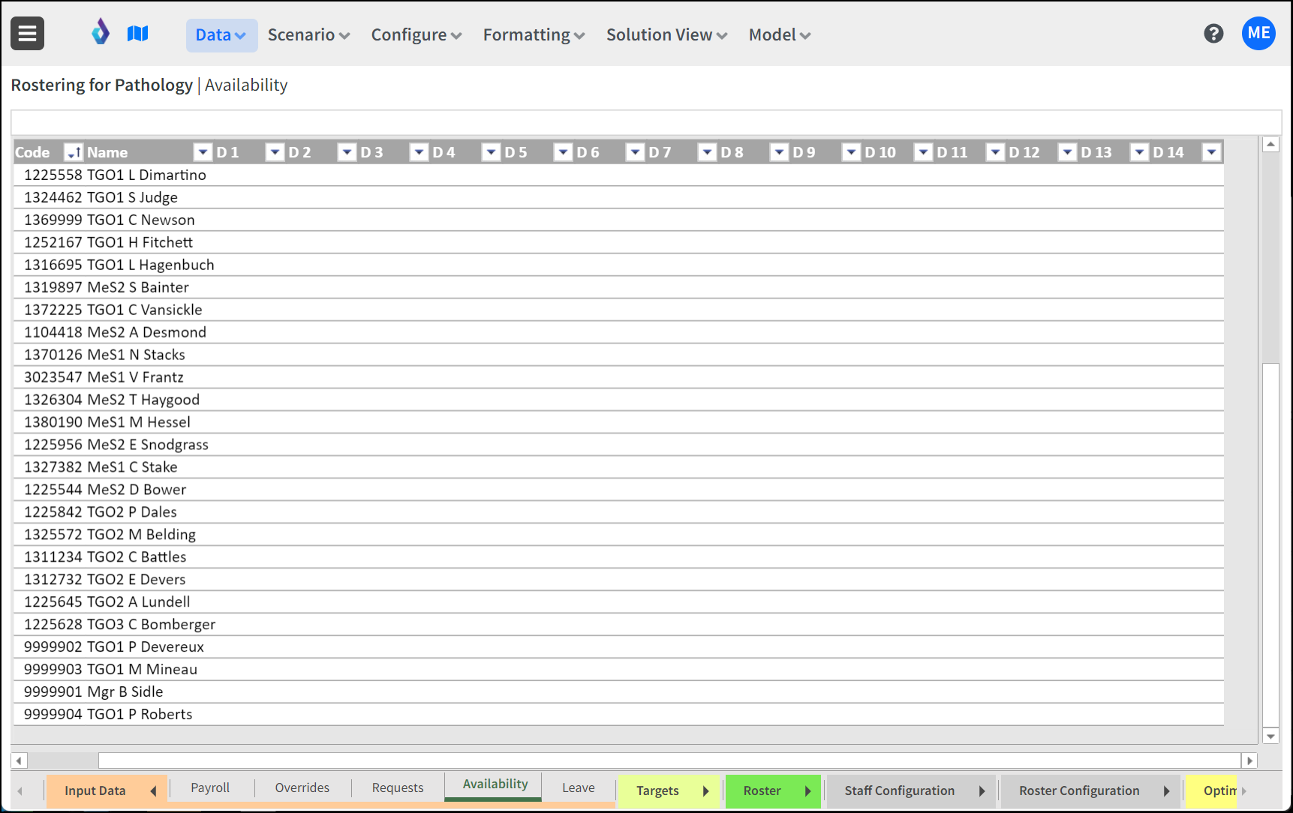This screenshot has width=1293, height=813.
Task: Open the Formatting menu
Action: pyautogui.click(x=534, y=35)
